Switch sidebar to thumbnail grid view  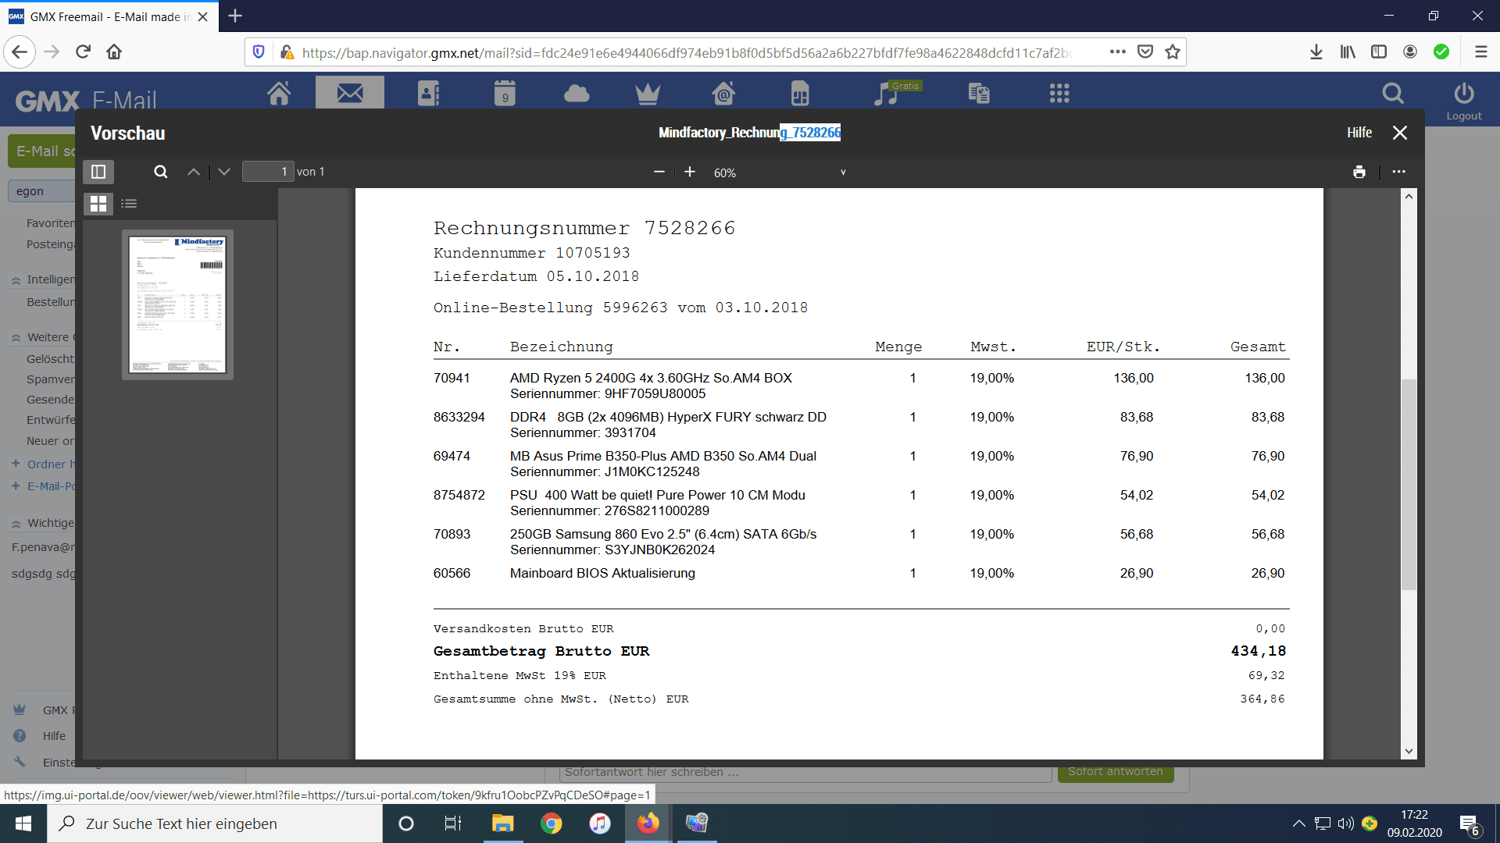(98, 204)
